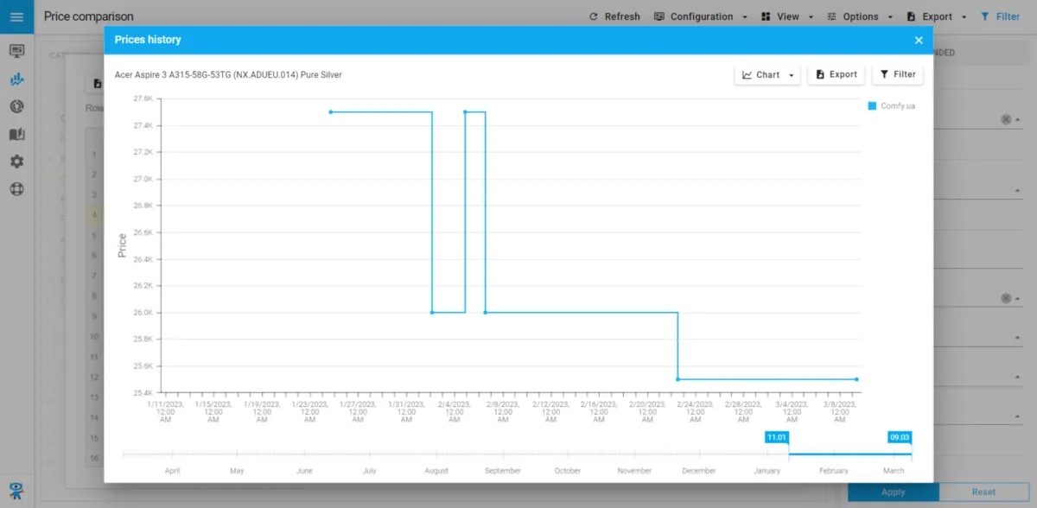Screen dimensions: 1037x508
Task: Click October on the timeline navigator
Action: [568, 471]
